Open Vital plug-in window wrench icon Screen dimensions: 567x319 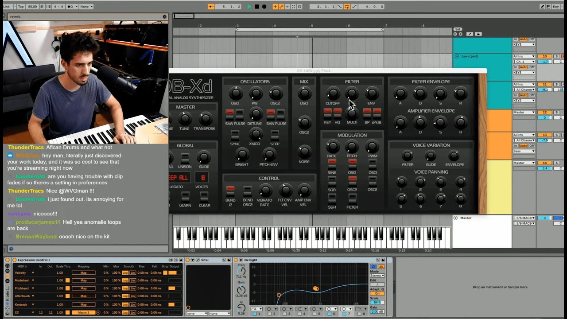[x=198, y=260]
